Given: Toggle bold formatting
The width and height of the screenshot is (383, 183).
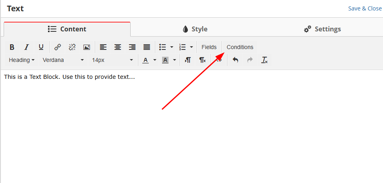Looking at the screenshot, I should [12, 47].
